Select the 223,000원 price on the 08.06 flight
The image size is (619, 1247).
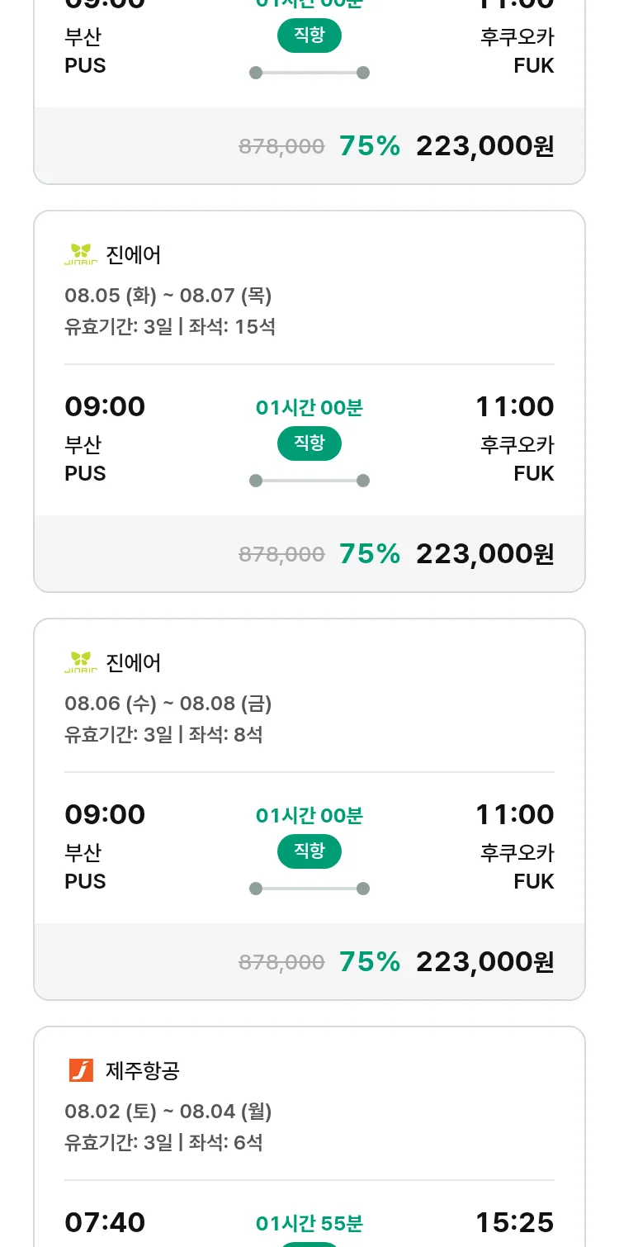pos(484,961)
